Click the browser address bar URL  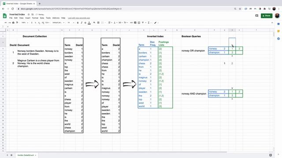(71, 9)
